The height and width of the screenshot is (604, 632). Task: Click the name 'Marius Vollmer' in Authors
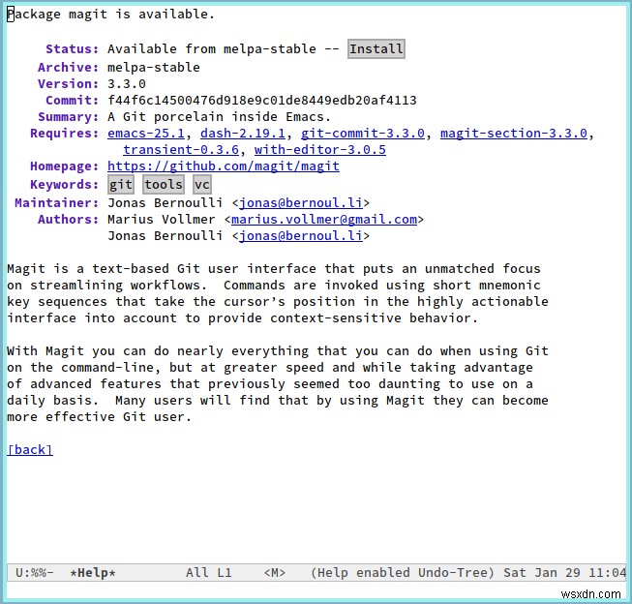[162, 220]
